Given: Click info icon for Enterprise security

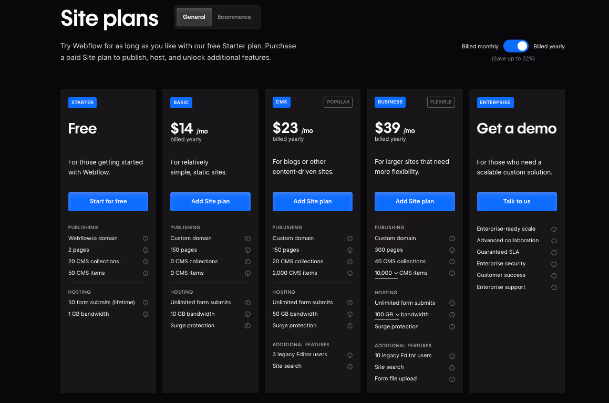Looking at the screenshot, I should 554,264.
